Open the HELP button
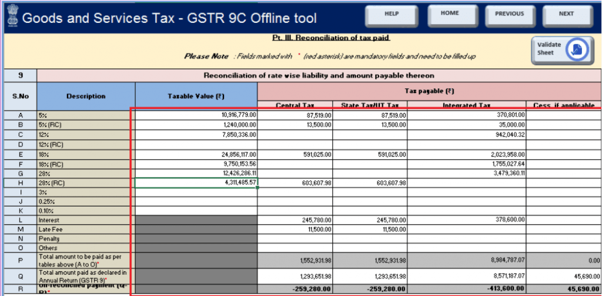The image size is (602, 296). click(392, 16)
